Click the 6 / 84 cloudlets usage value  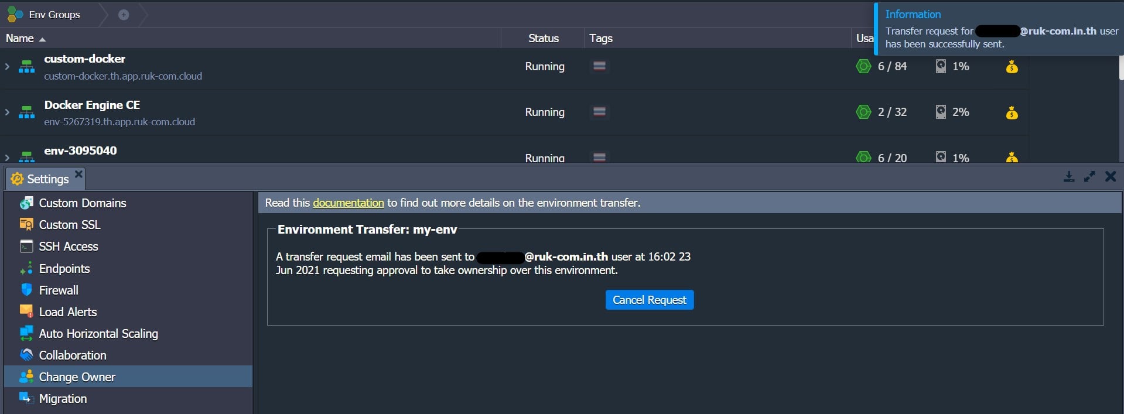[892, 66]
